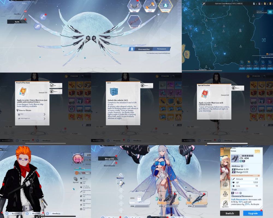Click the Permanent label beside Overwatcher
Image resolution: width=273 pixels, height=218 pixels.
162,49
